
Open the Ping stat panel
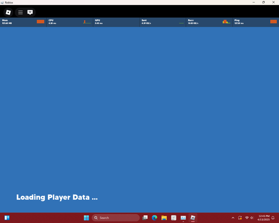(x=256, y=22)
